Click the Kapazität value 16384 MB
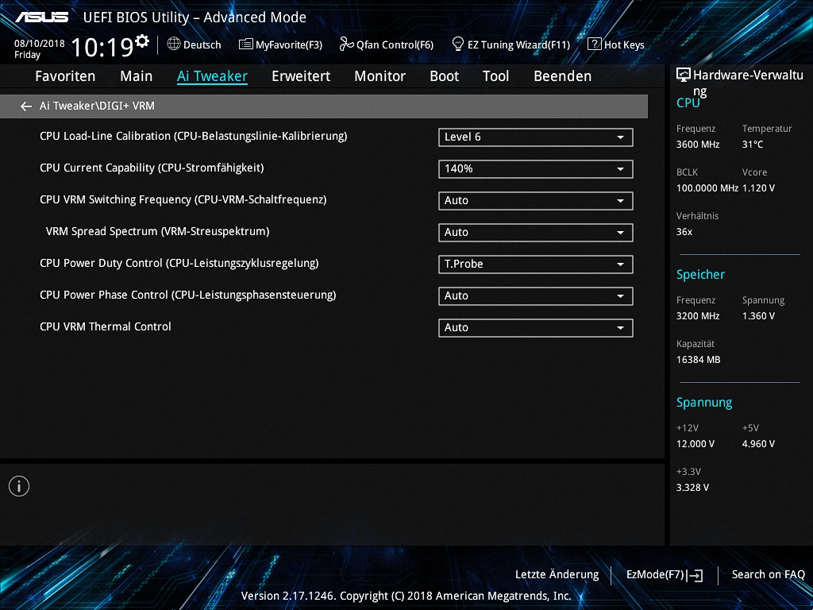 699,360
